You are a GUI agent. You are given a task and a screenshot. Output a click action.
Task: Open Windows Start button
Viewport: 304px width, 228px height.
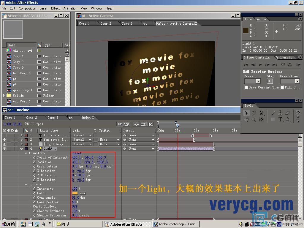8,224
